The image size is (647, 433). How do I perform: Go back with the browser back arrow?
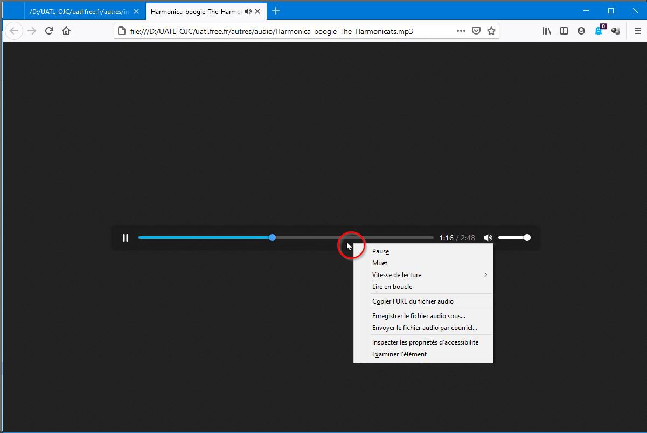coord(15,31)
